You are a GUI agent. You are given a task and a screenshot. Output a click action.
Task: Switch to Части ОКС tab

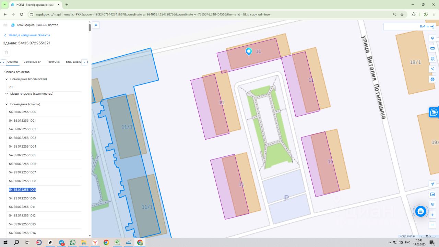click(53, 62)
